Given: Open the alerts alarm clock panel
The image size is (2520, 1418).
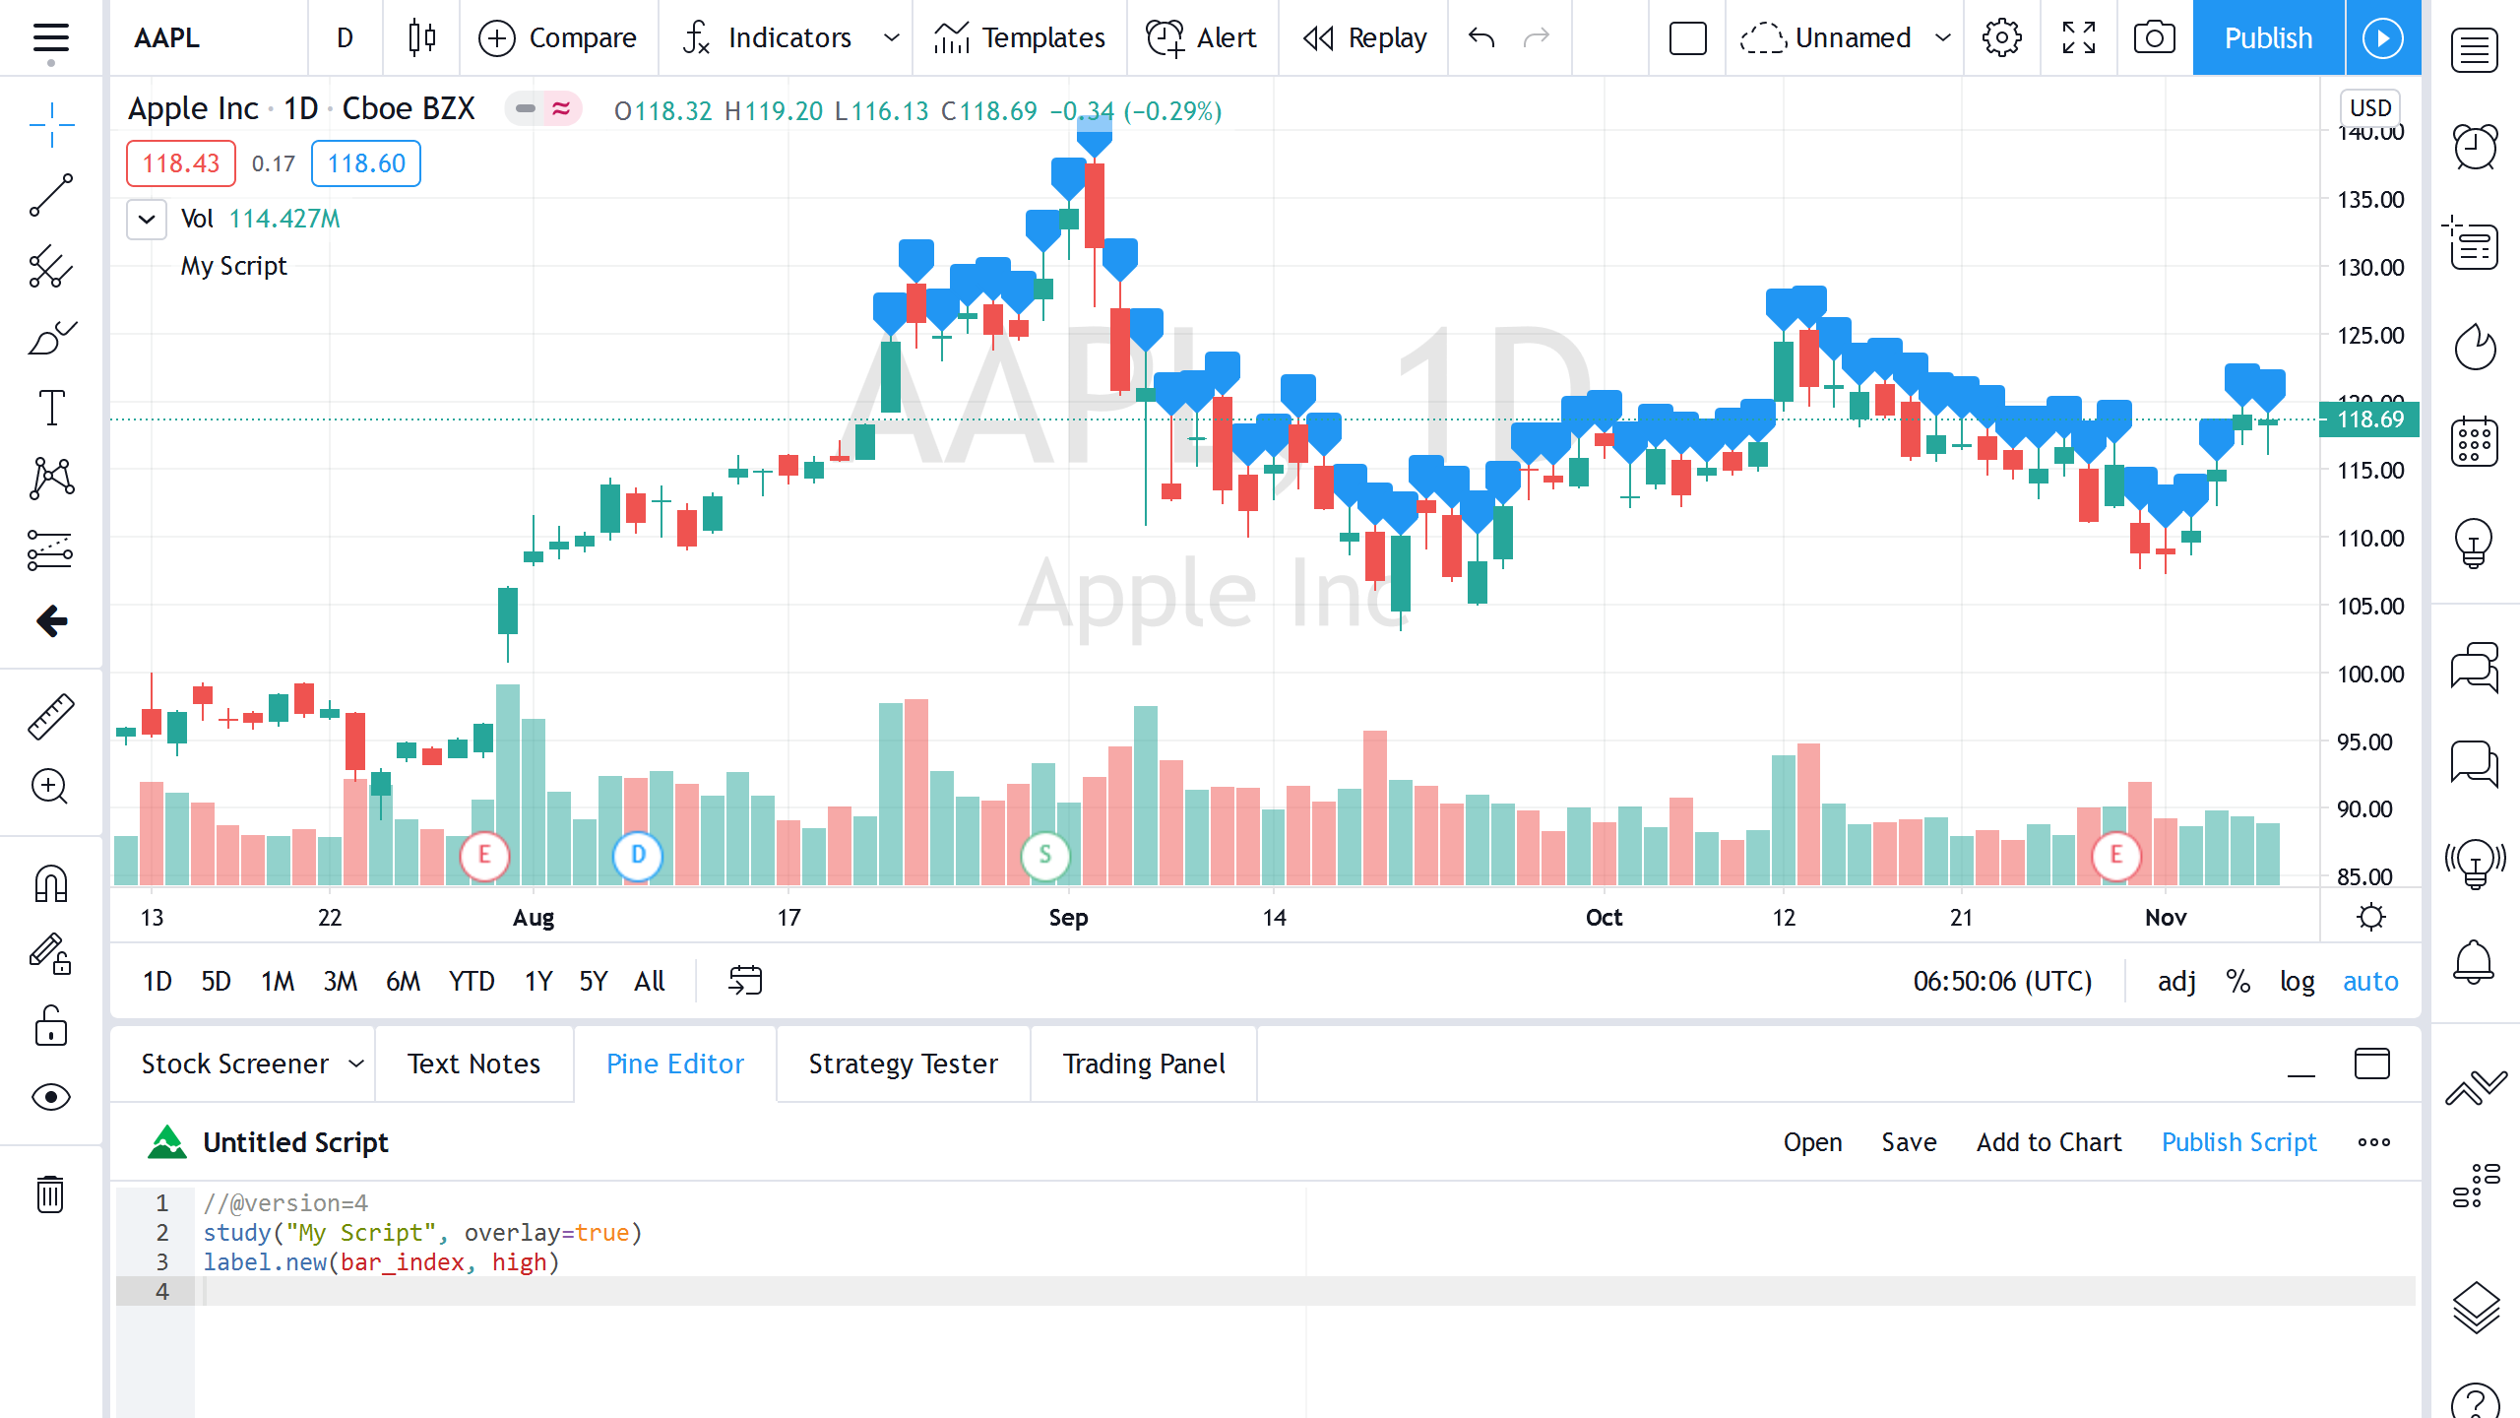Looking at the screenshot, I should (x=2475, y=148).
